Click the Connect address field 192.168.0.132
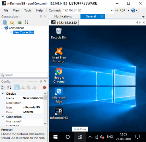Screen dimensions: 146x142 point(86,10)
